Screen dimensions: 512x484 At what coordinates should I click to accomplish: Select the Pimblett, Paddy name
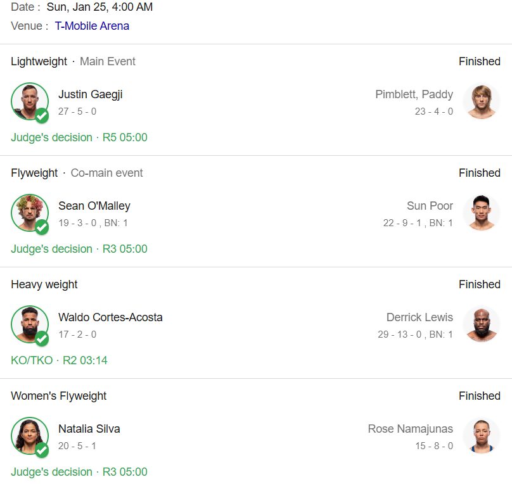414,94
